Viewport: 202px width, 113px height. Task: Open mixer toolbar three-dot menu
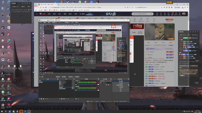78,99
